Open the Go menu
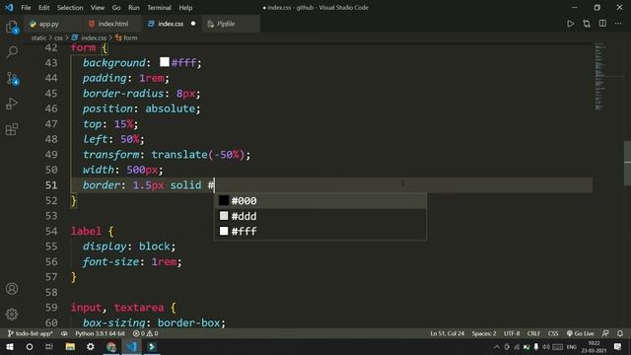Image resolution: width=631 pixels, height=355 pixels. click(x=116, y=8)
